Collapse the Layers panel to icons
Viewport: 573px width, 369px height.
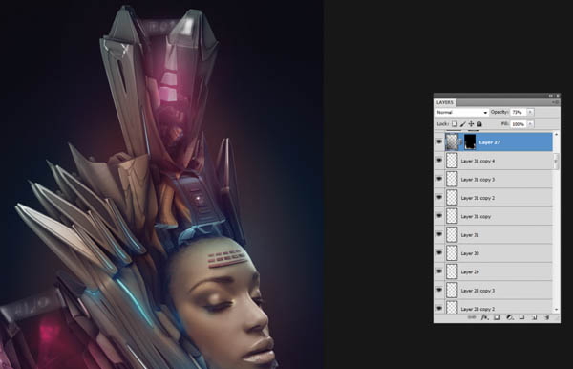coord(551,96)
